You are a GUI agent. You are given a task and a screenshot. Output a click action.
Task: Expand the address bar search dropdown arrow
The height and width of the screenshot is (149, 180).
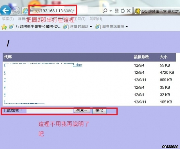(111, 11)
